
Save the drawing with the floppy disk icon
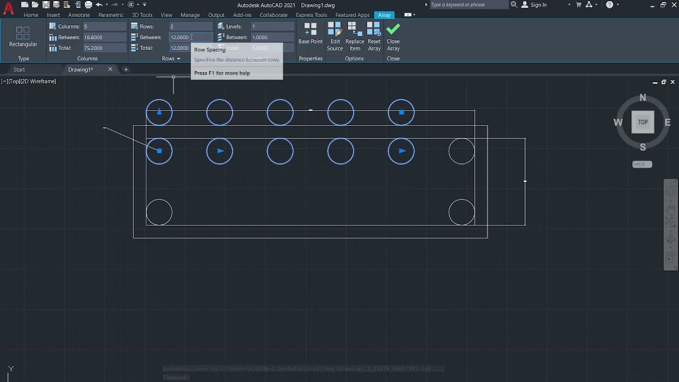coord(46,5)
